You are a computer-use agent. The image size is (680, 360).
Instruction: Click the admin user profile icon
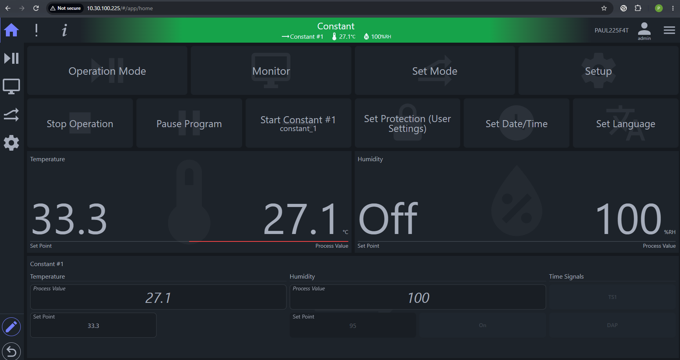tap(644, 31)
